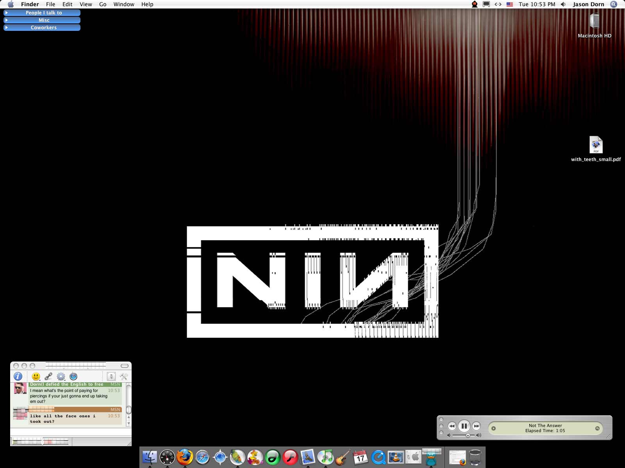Insert link using chain icon in chat

(48, 376)
